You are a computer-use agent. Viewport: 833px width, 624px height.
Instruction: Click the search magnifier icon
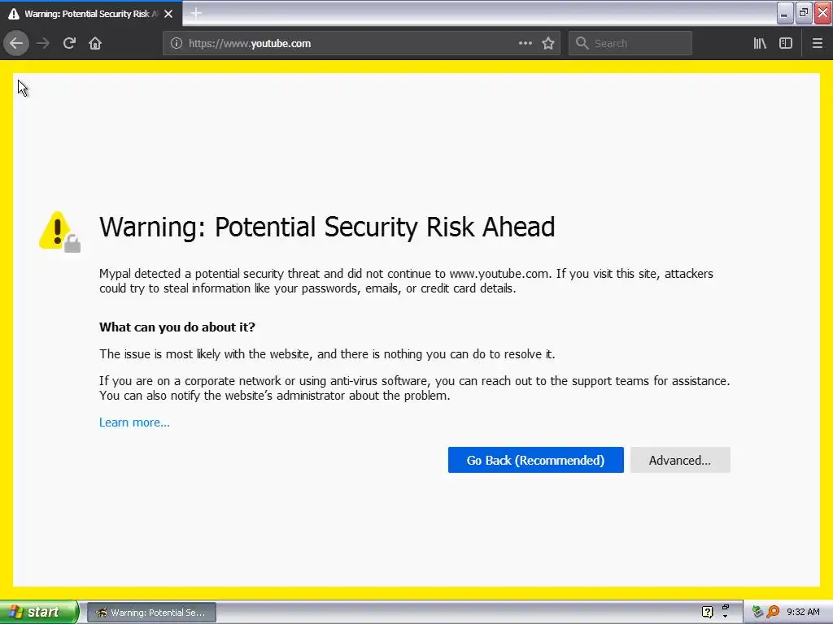tap(582, 44)
